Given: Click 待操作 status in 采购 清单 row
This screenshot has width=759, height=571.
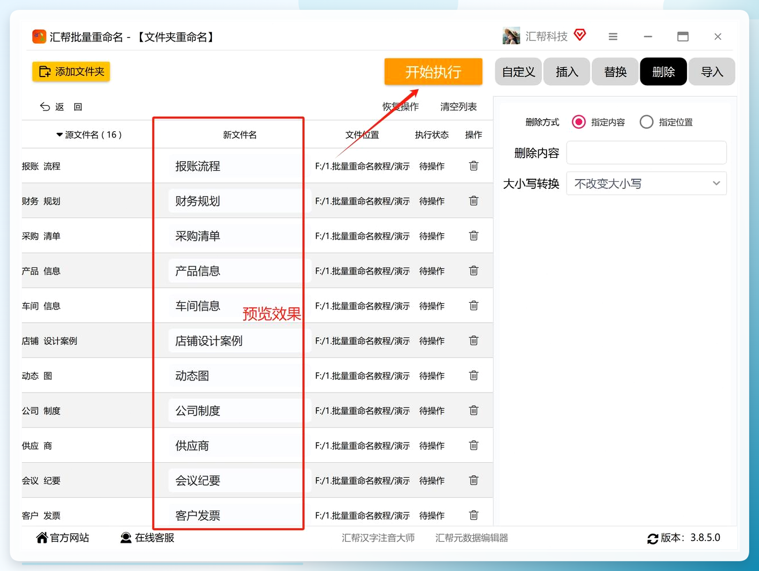Looking at the screenshot, I should coord(432,236).
